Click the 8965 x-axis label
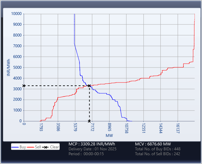 click(109, 127)
